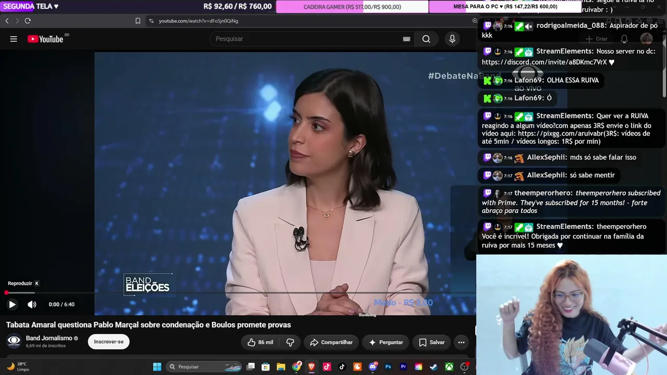Click the discord.com/invite link in chat
Image resolution: width=667 pixels, height=375 pixels.
point(545,62)
